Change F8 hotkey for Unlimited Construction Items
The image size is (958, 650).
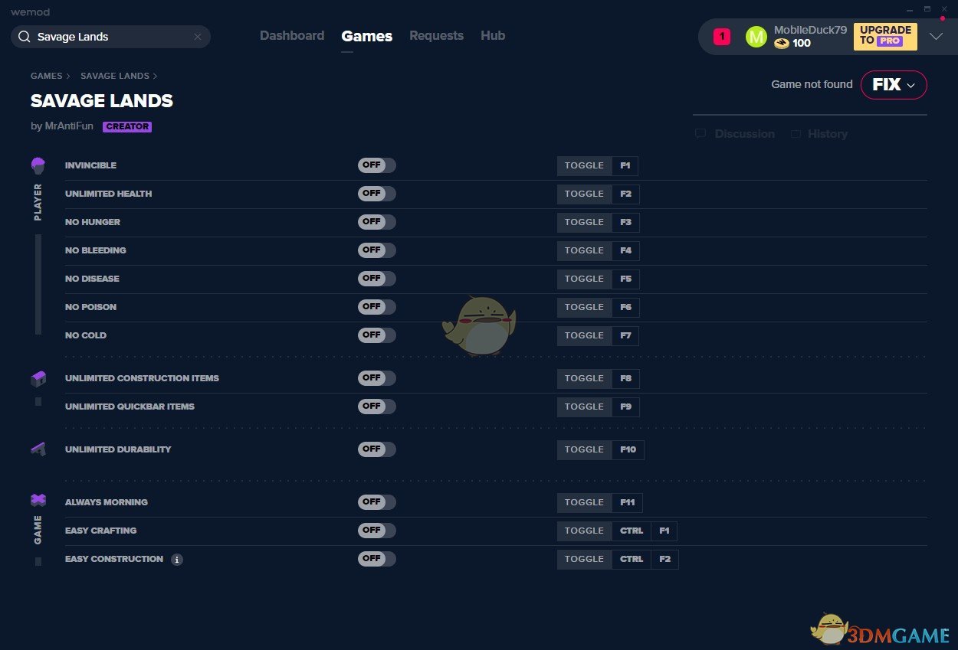click(x=626, y=378)
